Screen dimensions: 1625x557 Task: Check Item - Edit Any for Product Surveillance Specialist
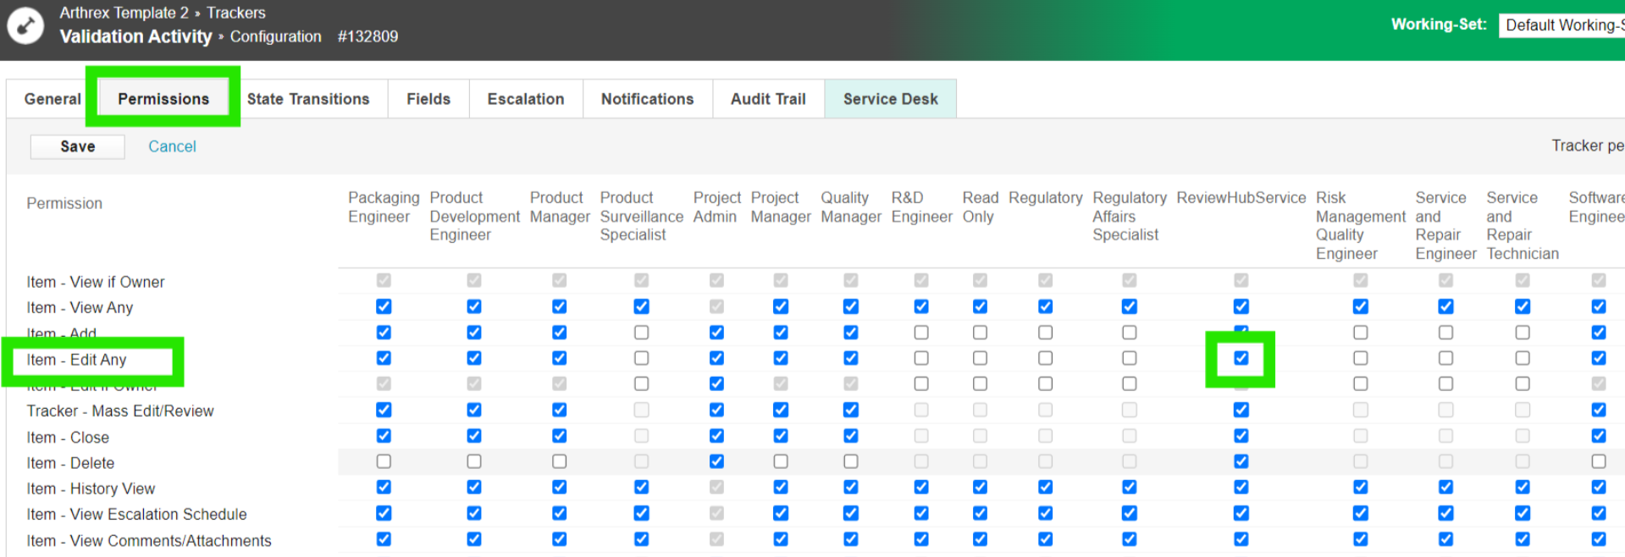tap(641, 358)
